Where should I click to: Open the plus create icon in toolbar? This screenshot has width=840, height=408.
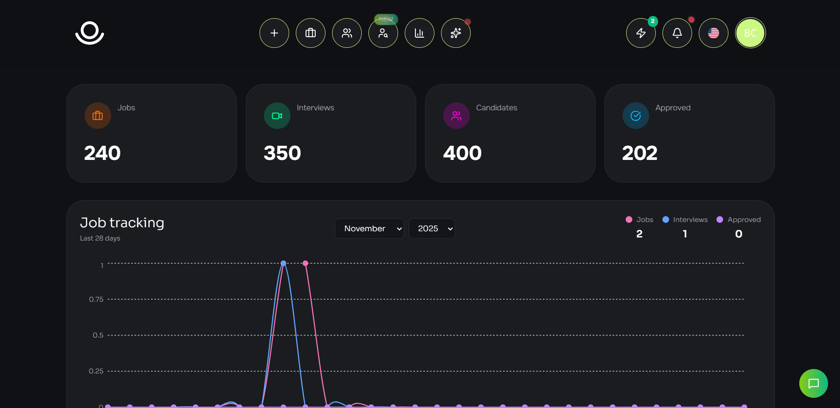(274, 33)
